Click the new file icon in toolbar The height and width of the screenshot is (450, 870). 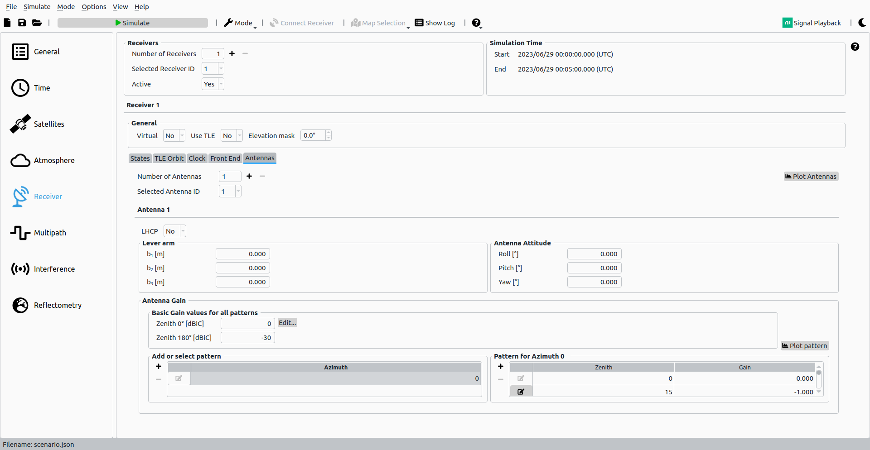tap(7, 23)
